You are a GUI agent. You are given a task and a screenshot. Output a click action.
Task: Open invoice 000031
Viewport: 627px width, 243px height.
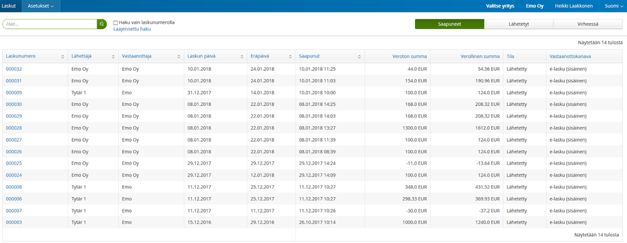14,80
